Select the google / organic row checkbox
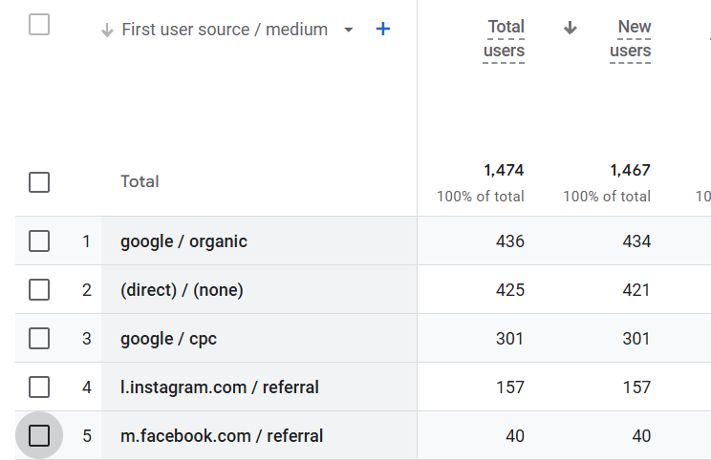The height and width of the screenshot is (460, 711). point(39,241)
